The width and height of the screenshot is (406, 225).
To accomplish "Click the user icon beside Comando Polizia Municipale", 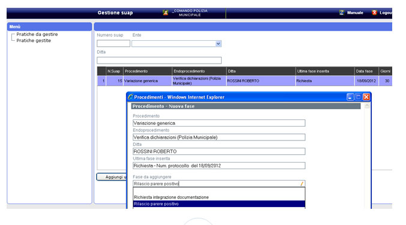I will click(x=165, y=13).
